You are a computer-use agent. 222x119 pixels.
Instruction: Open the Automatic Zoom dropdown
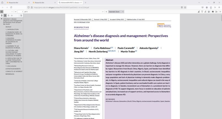pyautogui.click(x=116, y=12)
